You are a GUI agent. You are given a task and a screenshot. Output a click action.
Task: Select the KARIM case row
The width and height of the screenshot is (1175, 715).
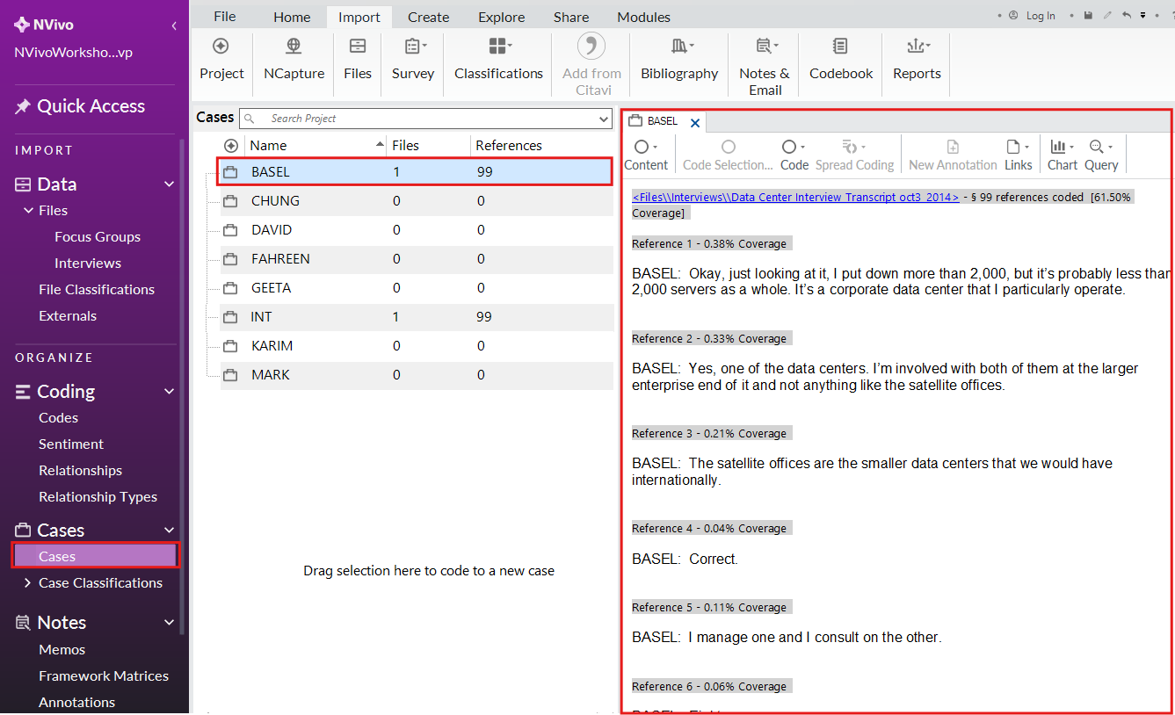(415, 346)
